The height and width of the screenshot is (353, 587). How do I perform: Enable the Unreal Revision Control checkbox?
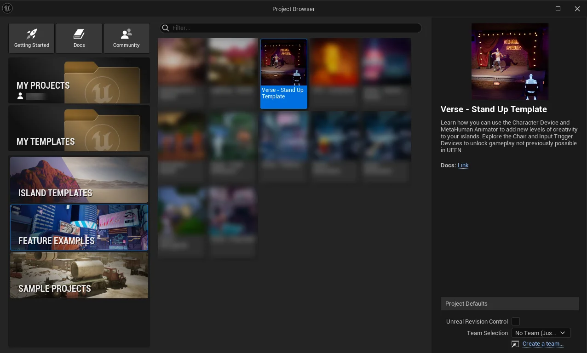click(516, 321)
